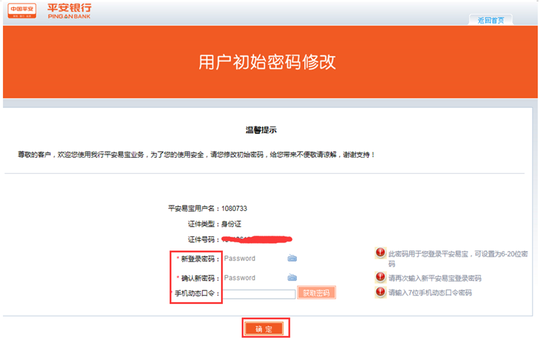Go back via 返回首页 tab
Image resolution: width=539 pixels, height=346 pixels.
(x=491, y=20)
